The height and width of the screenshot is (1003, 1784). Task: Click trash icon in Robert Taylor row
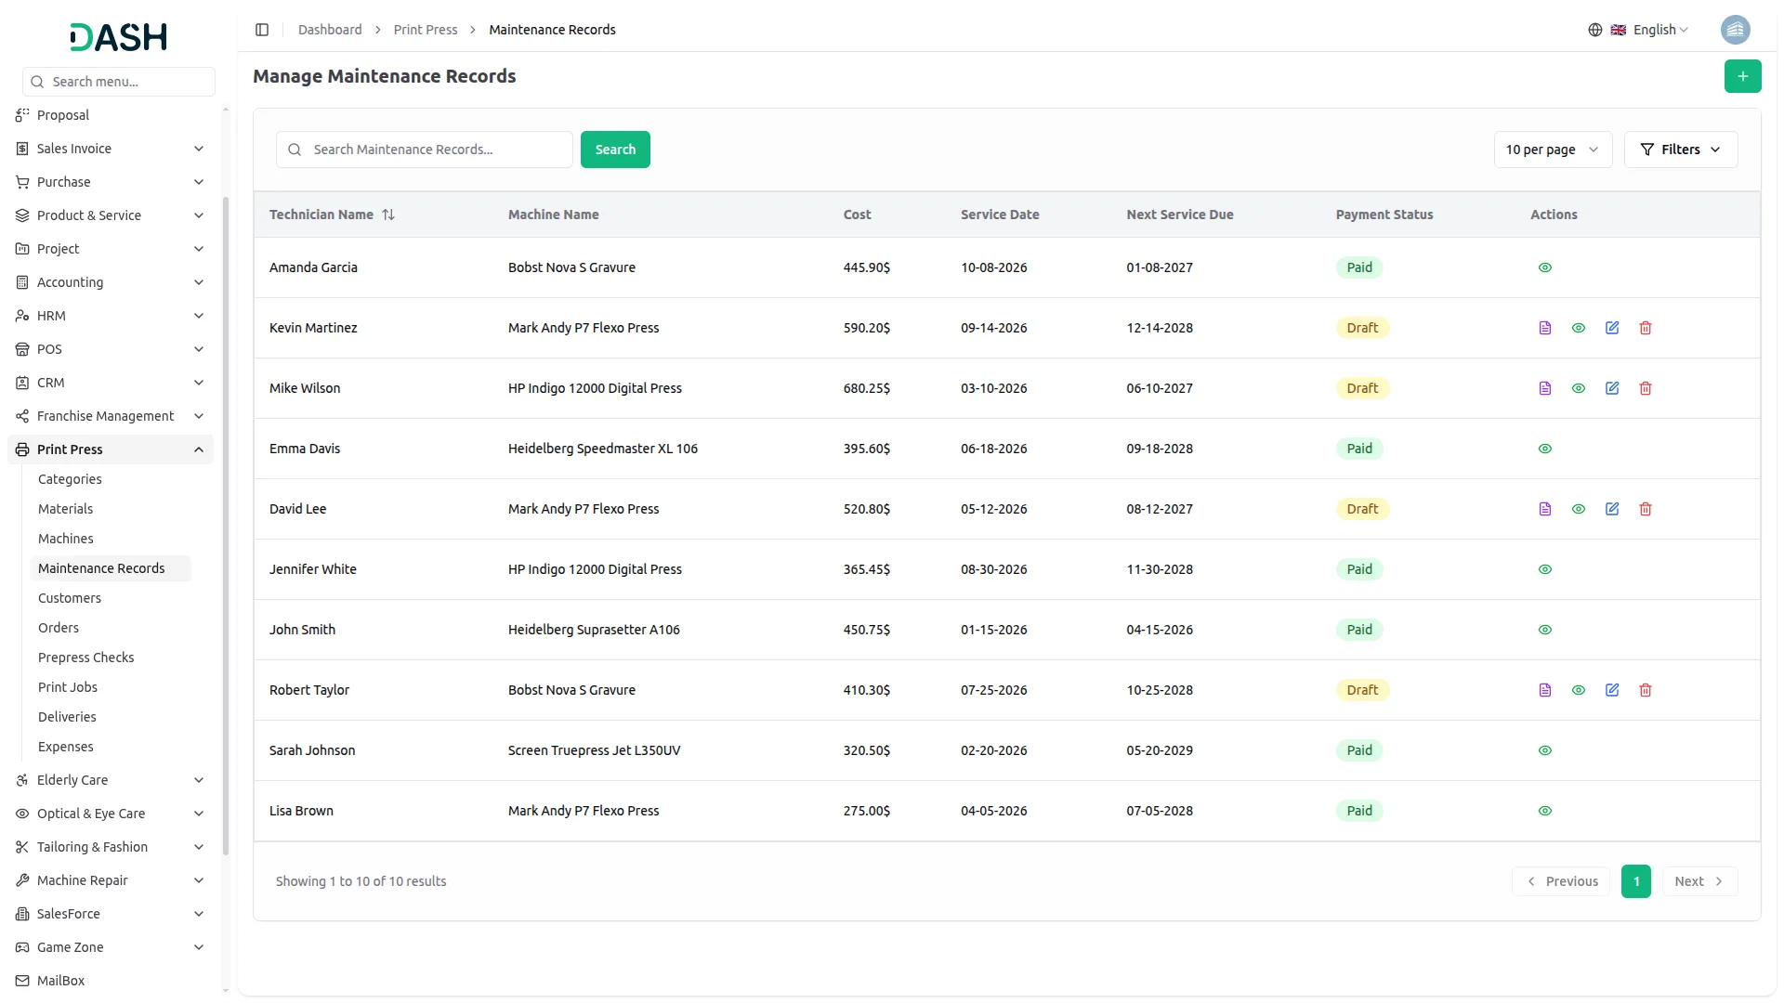click(1645, 690)
